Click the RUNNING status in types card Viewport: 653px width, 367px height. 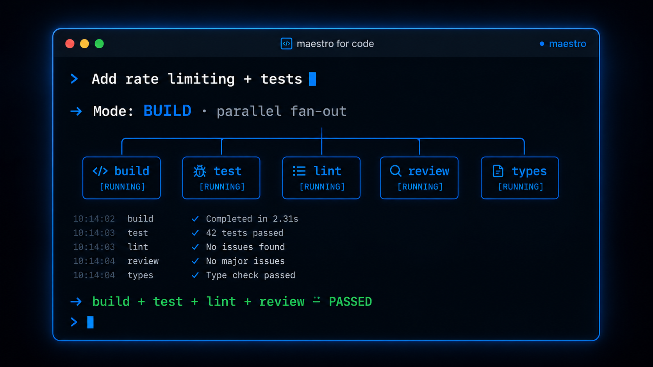coord(521,187)
